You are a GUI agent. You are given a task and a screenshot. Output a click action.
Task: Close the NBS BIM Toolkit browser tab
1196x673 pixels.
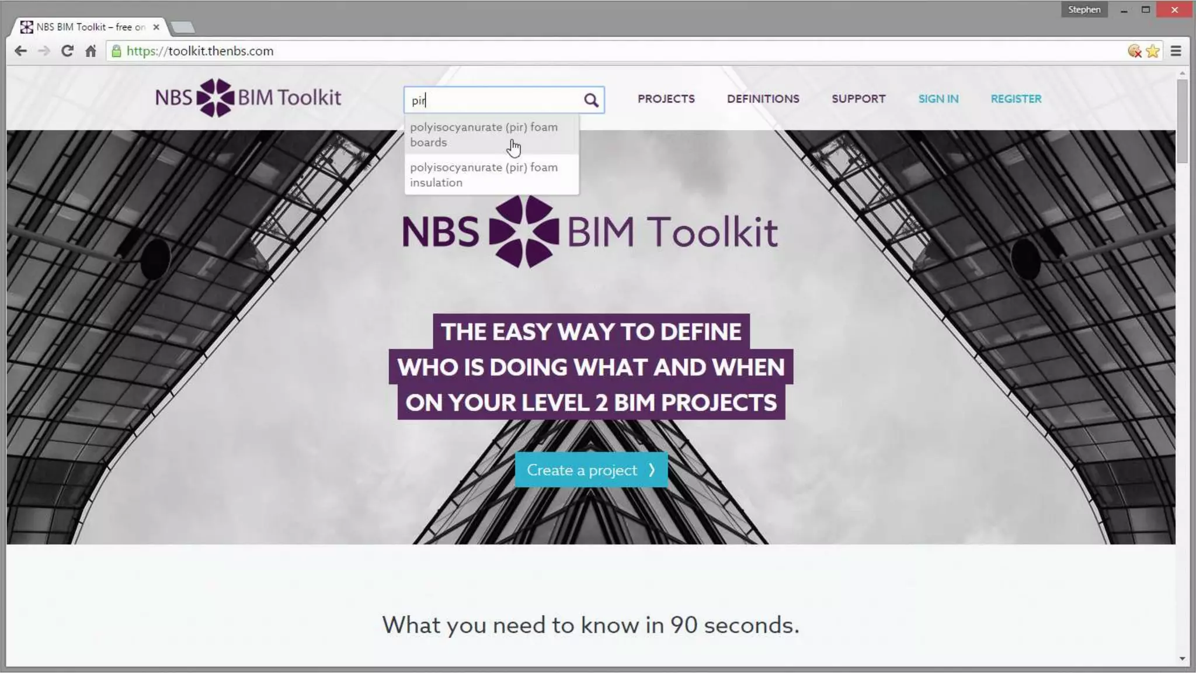tap(156, 27)
